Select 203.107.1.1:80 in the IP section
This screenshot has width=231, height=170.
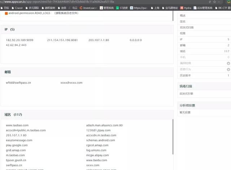point(99,40)
